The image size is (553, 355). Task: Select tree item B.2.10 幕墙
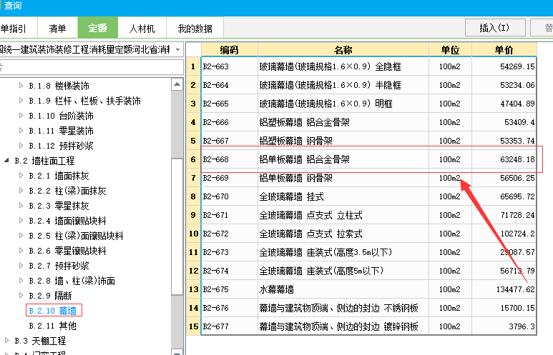click(53, 311)
